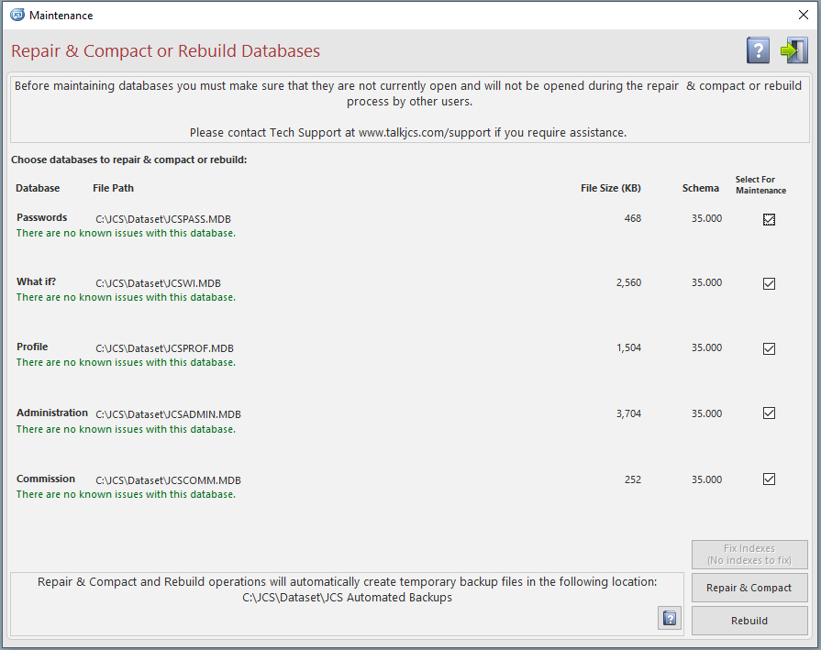Click Passwords row no known issues status
Viewport: 821px width, 650px height.
pos(126,233)
